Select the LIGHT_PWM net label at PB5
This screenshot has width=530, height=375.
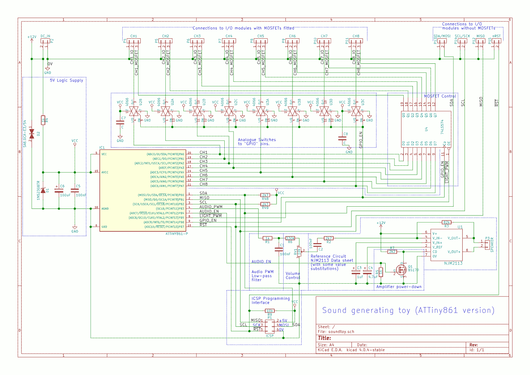tap(211, 216)
